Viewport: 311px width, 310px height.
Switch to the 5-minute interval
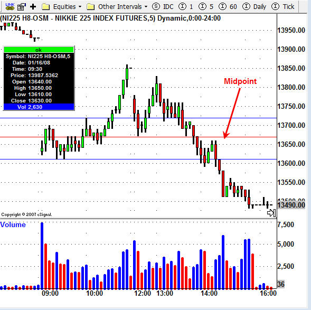tap(206, 7)
